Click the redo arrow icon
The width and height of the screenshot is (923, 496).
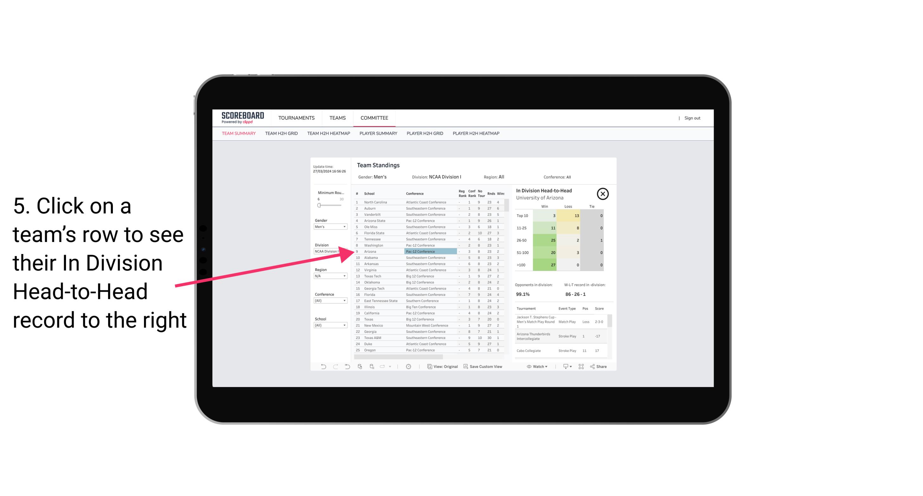pos(335,366)
